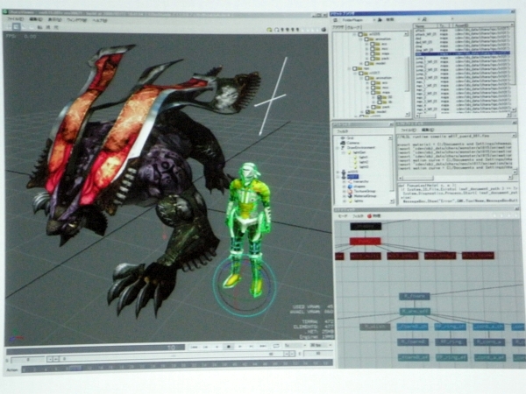Click the highlighted marker on Action timeline
Image resolution: width=526 pixels, height=394 pixels.
[75, 369]
